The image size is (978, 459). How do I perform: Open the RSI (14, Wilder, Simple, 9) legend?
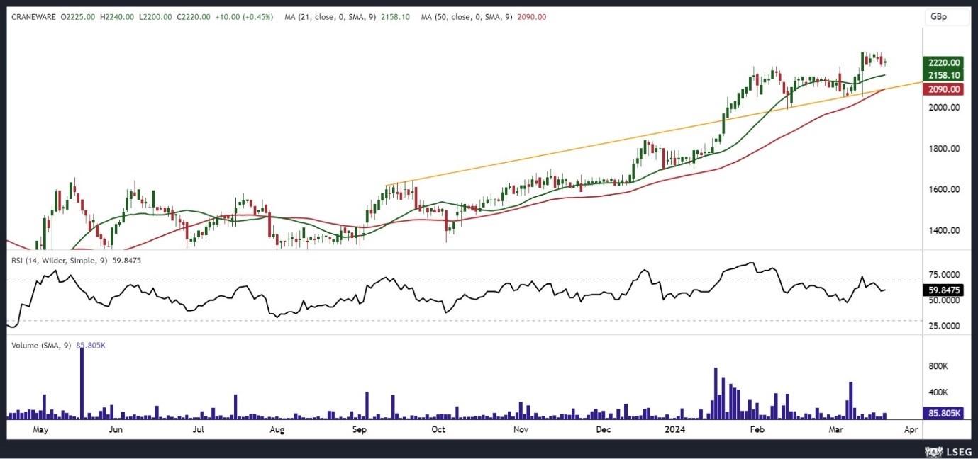click(60, 259)
